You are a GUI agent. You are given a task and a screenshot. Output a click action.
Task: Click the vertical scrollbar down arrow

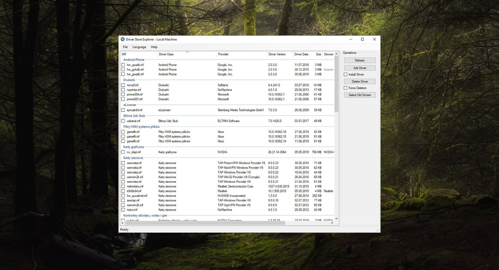[336, 218]
